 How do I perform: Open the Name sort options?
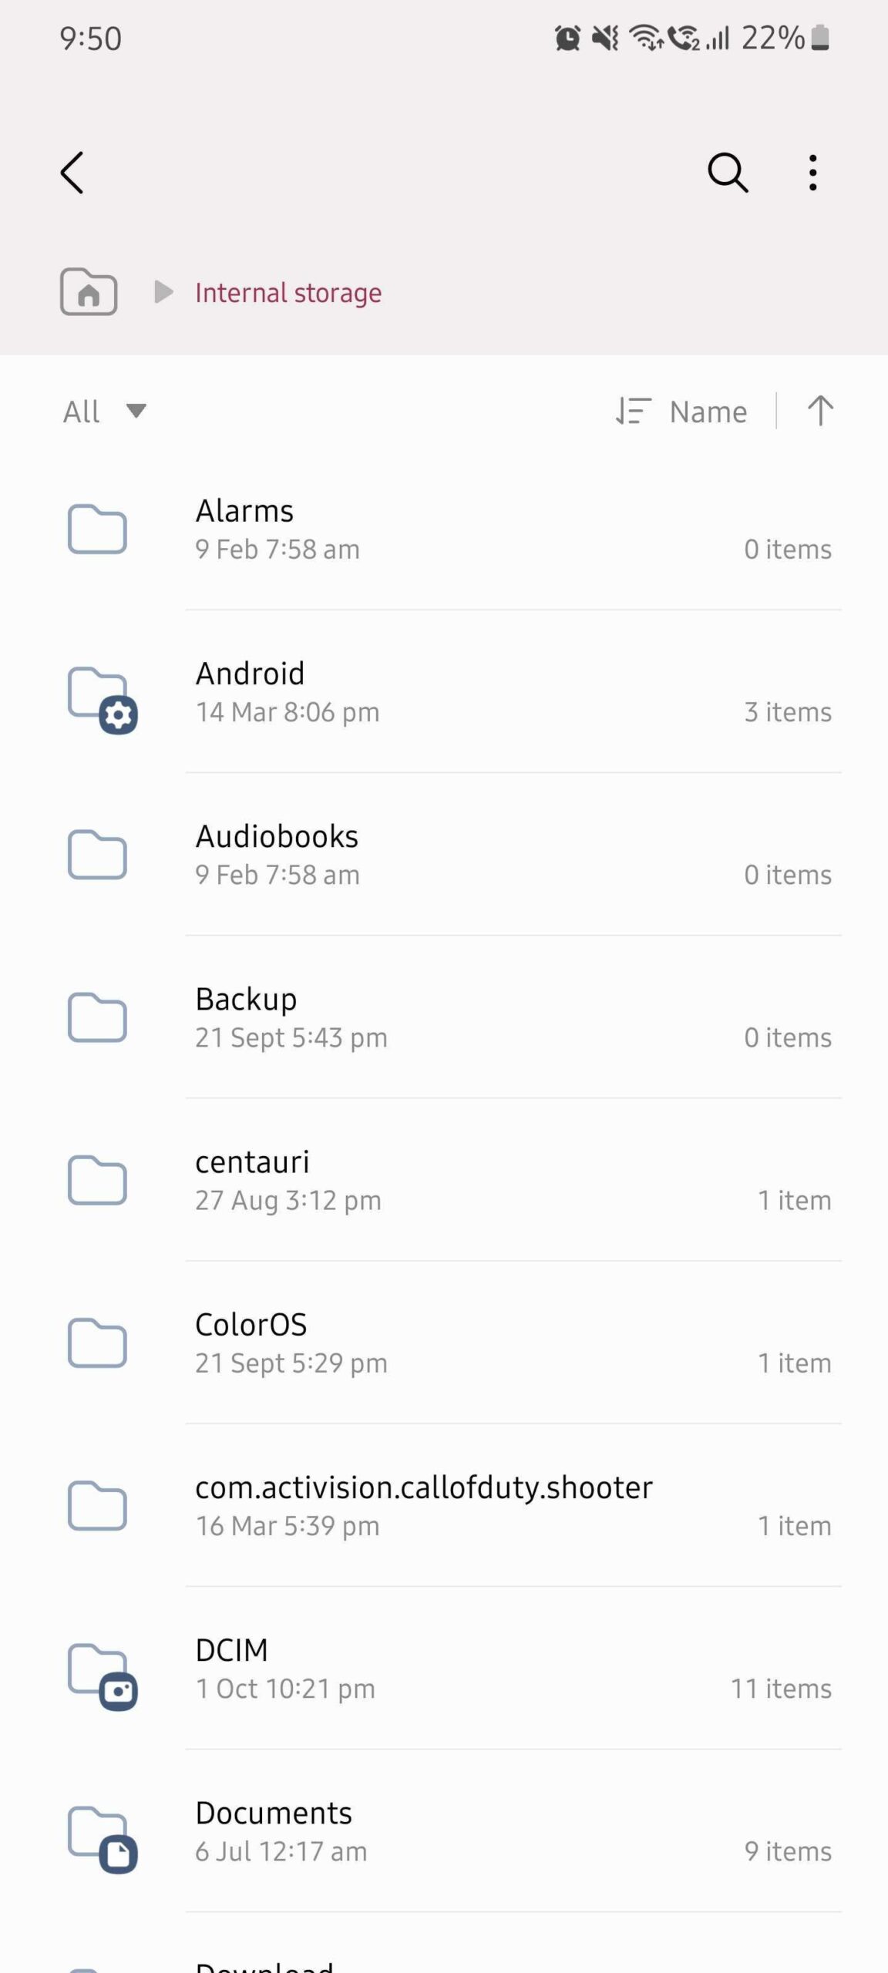click(x=708, y=412)
